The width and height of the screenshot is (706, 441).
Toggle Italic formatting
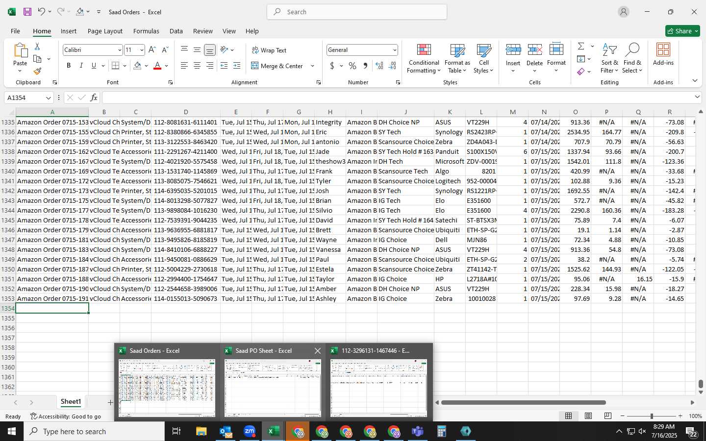[81, 66]
